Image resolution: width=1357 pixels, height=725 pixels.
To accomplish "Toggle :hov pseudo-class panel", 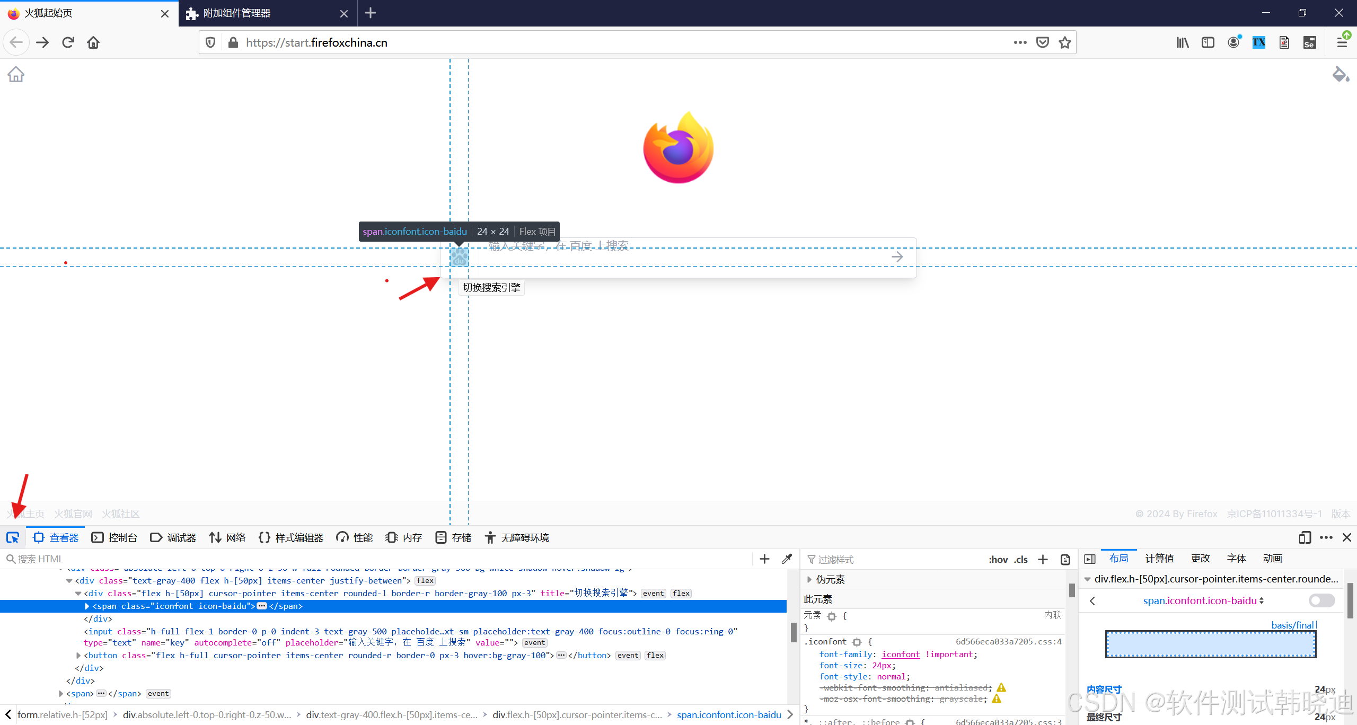I will click(x=998, y=559).
